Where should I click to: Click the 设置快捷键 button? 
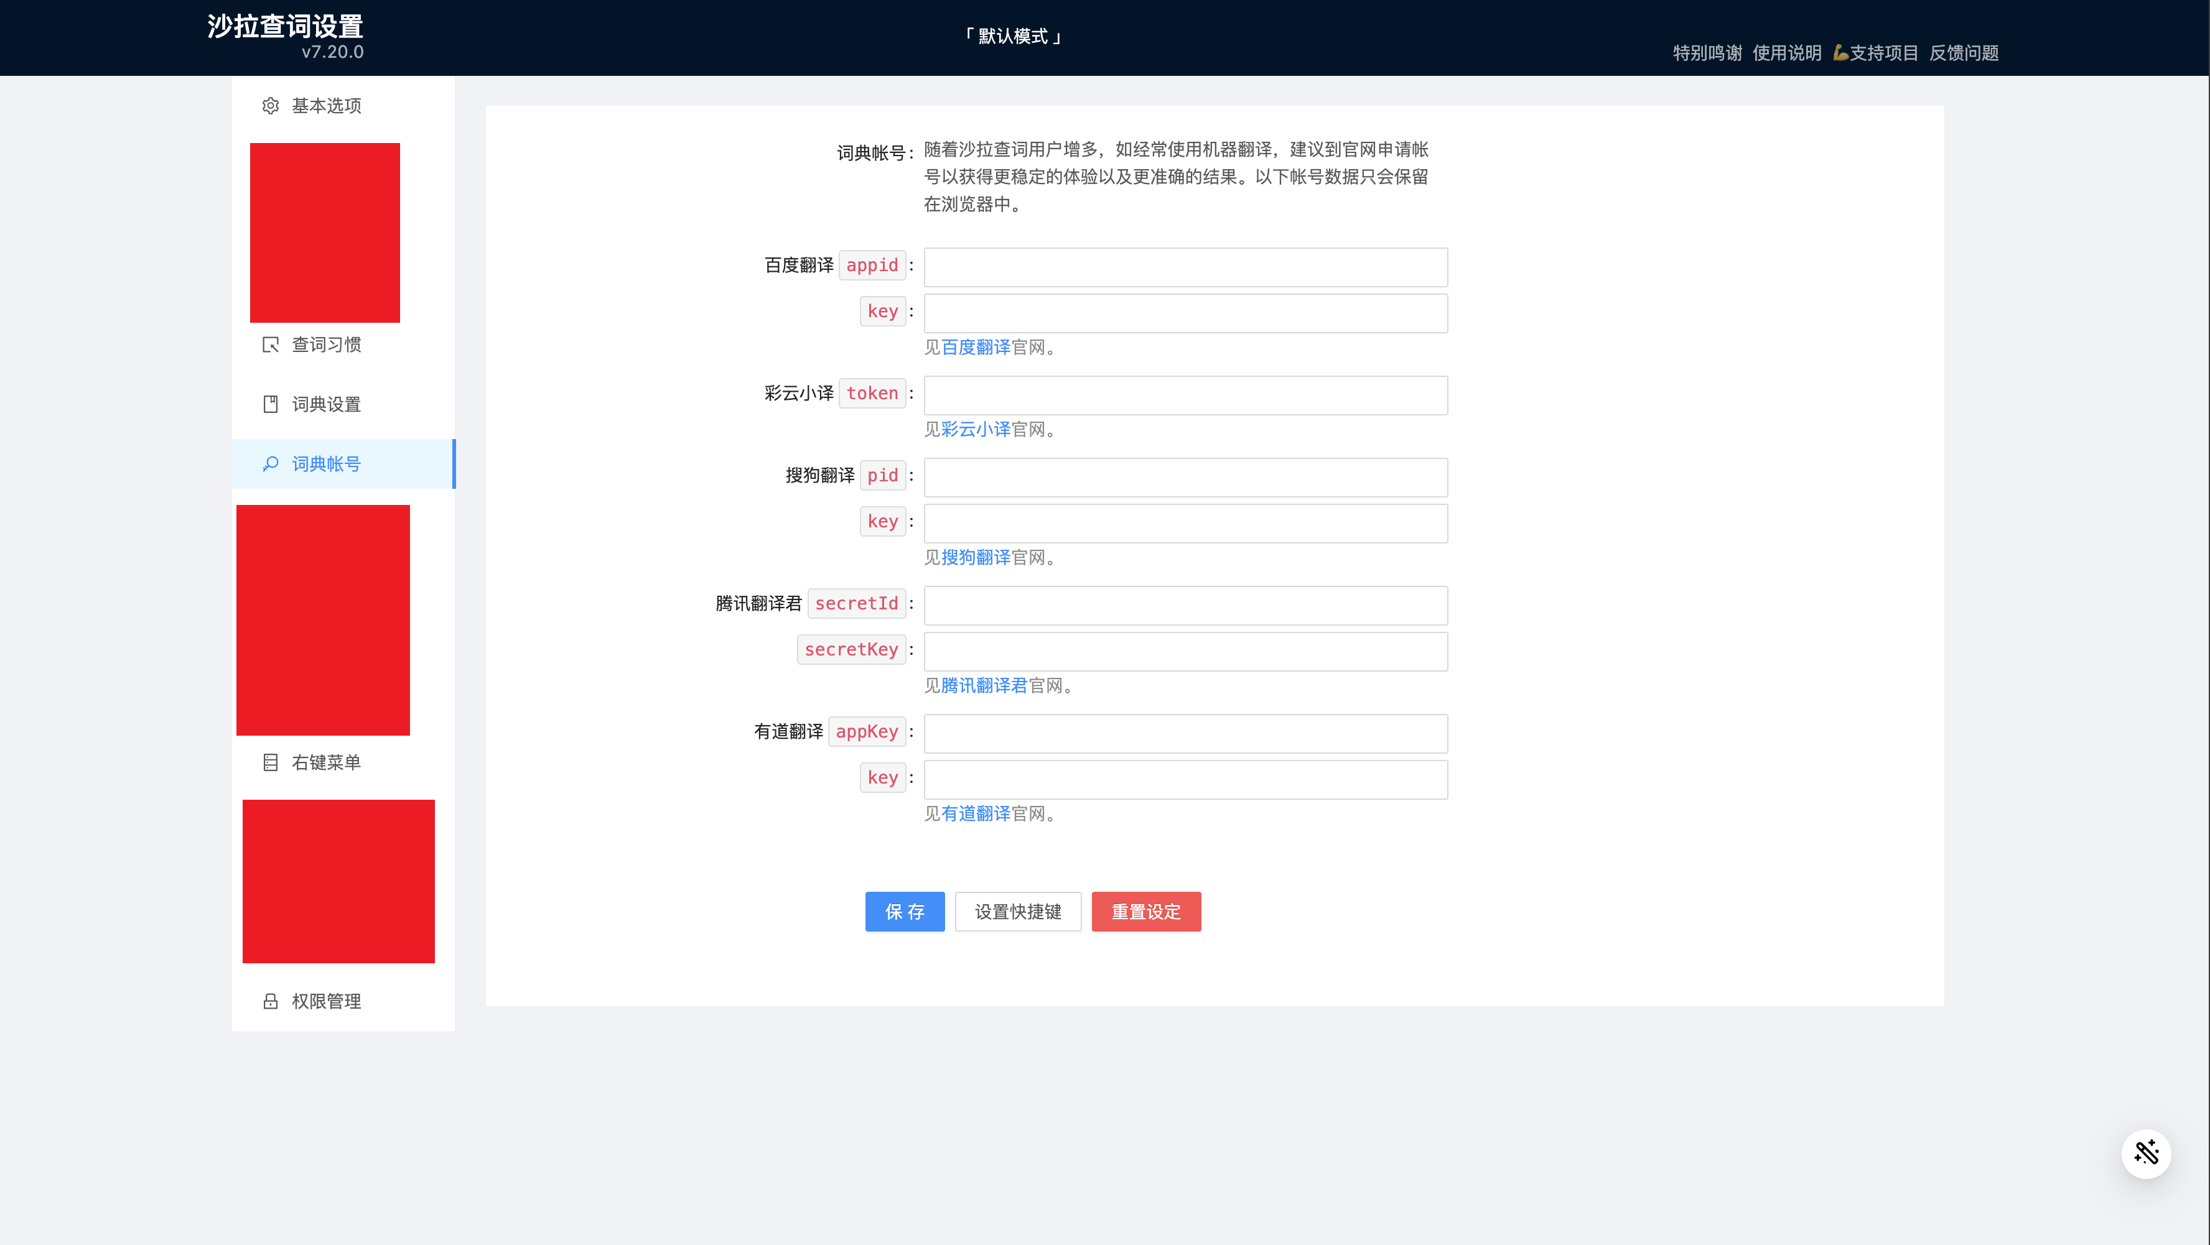point(1017,912)
